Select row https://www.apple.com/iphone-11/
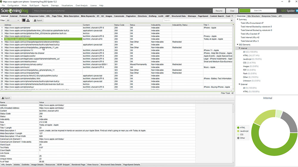 click(116, 50)
